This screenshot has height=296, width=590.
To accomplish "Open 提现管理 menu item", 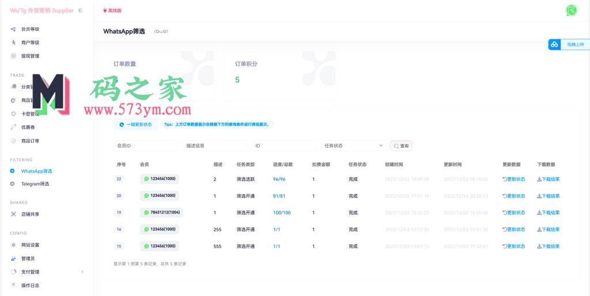I will [x=30, y=56].
